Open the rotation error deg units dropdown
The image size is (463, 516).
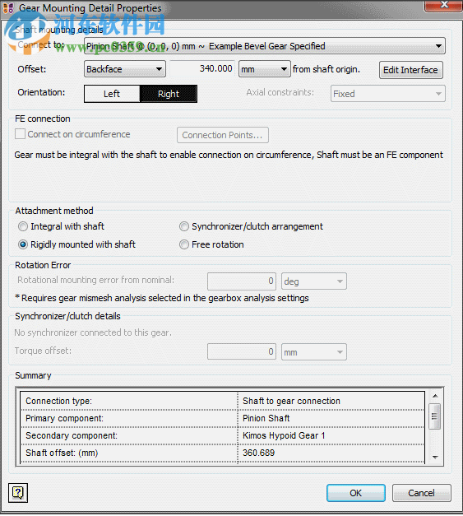(314, 281)
